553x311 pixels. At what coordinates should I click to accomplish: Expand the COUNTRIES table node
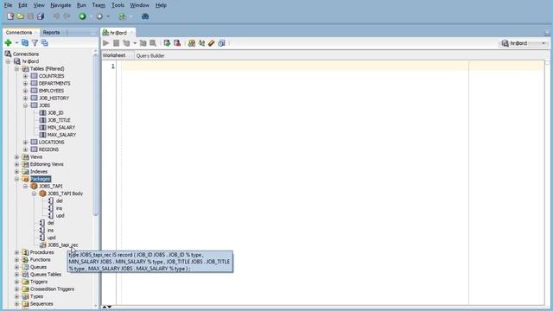tap(25, 76)
